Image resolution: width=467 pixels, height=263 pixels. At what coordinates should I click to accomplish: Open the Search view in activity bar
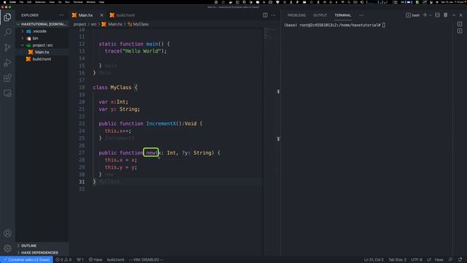point(7,32)
